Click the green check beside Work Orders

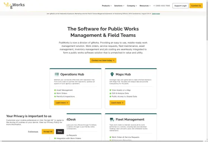pos(55,93)
